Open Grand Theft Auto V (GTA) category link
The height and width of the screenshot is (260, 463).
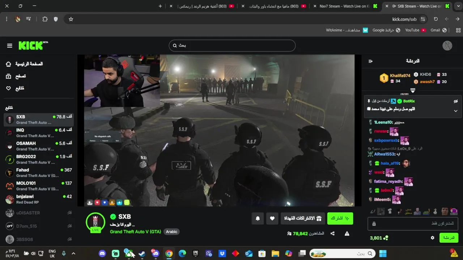(135, 231)
